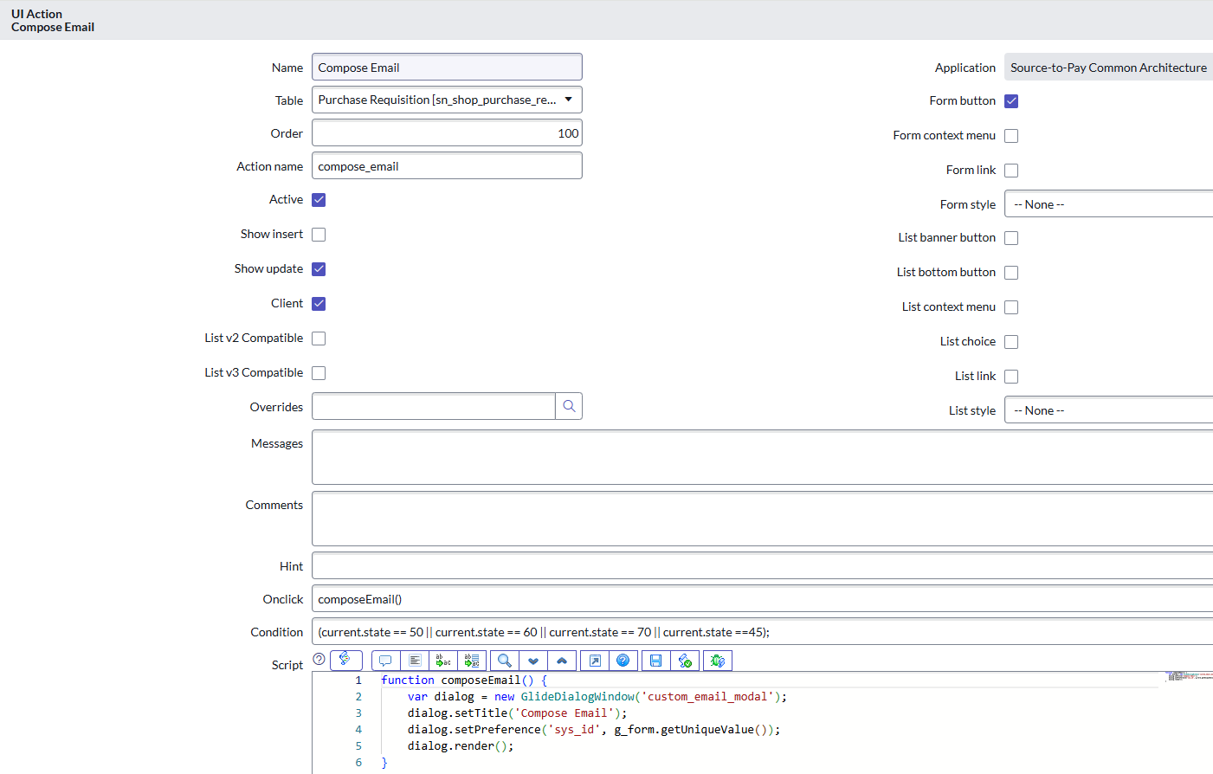Click into the Hint input field
Image resolution: width=1213 pixels, height=774 pixels.
[762, 566]
